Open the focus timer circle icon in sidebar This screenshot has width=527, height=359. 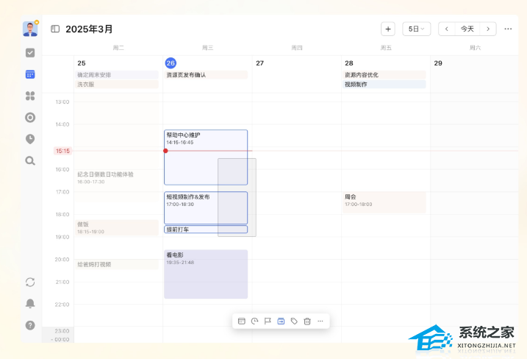(30, 117)
